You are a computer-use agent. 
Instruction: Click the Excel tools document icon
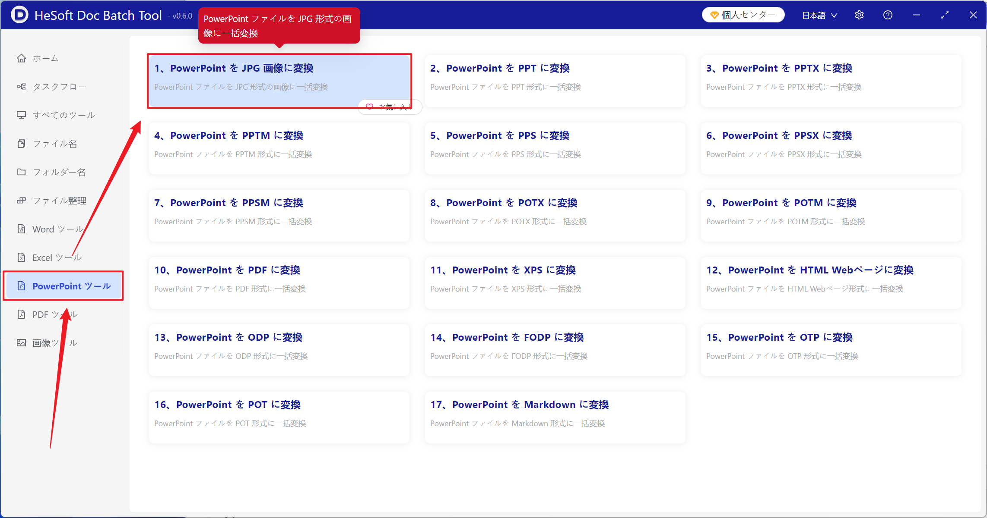(x=21, y=257)
